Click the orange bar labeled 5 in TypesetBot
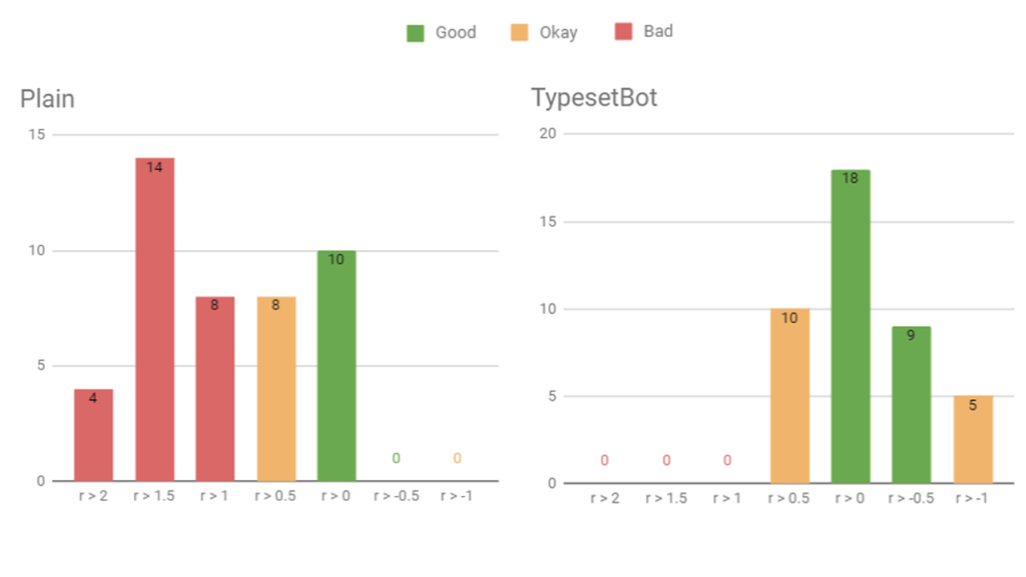The height and width of the screenshot is (577, 1026). coord(973,440)
